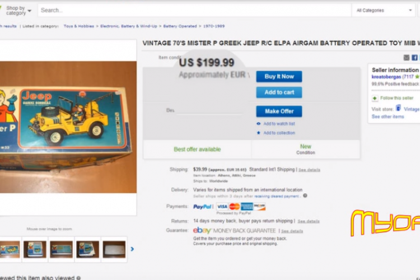
Task: Click the Visit store icon
Action: (x=398, y=108)
